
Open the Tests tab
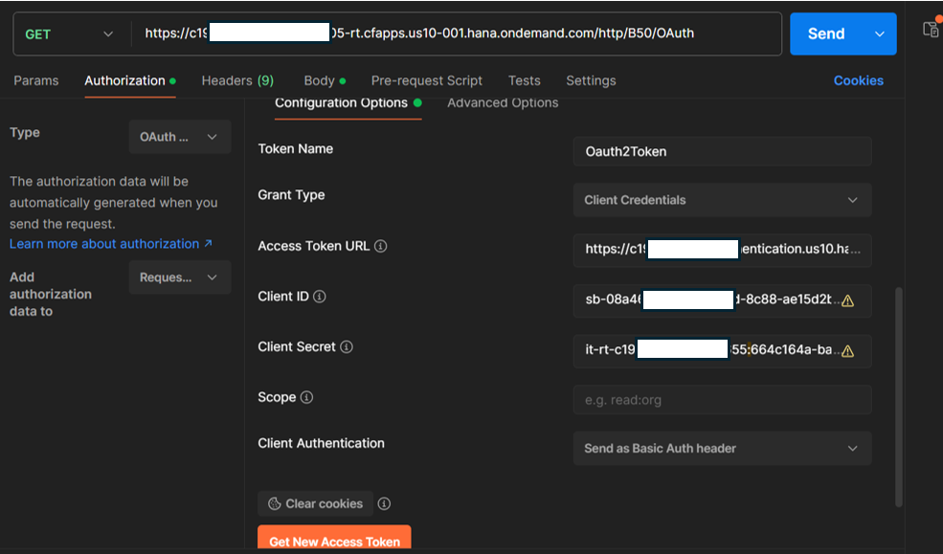[524, 80]
